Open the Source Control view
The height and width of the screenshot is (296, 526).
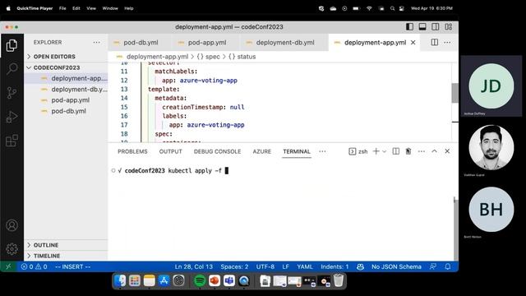tap(12, 93)
